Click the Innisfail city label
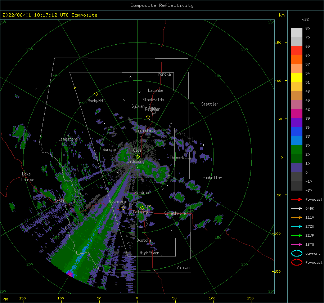 tap(145, 130)
